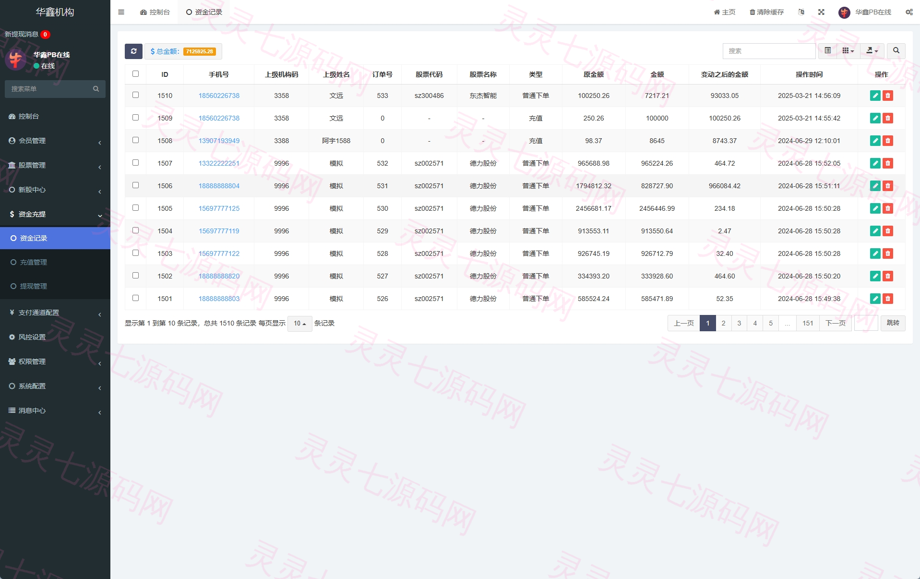Image resolution: width=920 pixels, height=579 pixels.
Task: Click the 下一页 pagination button
Action: pos(836,323)
